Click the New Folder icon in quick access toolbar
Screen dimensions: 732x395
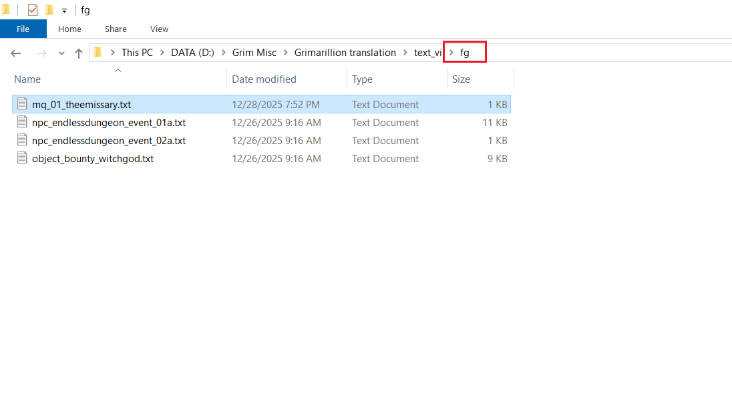(x=49, y=10)
